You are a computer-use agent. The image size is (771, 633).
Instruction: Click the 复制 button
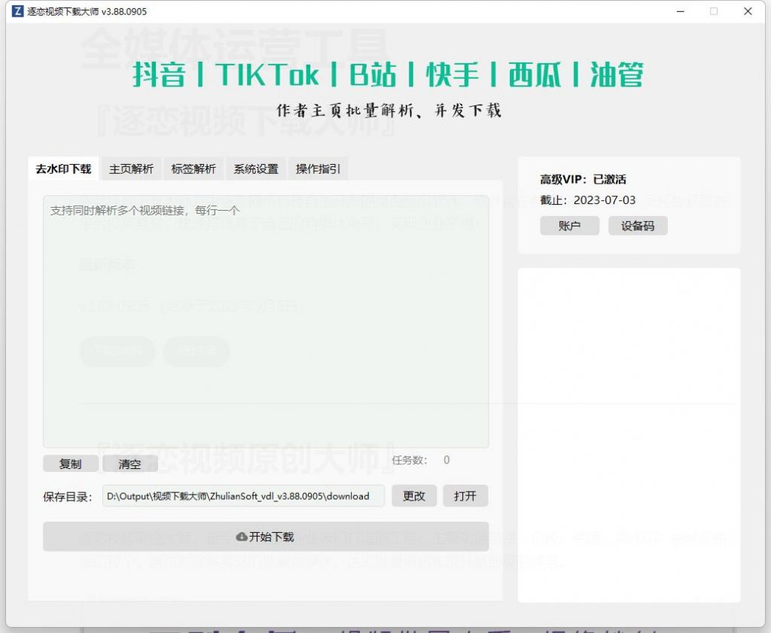pyautogui.click(x=70, y=464)
